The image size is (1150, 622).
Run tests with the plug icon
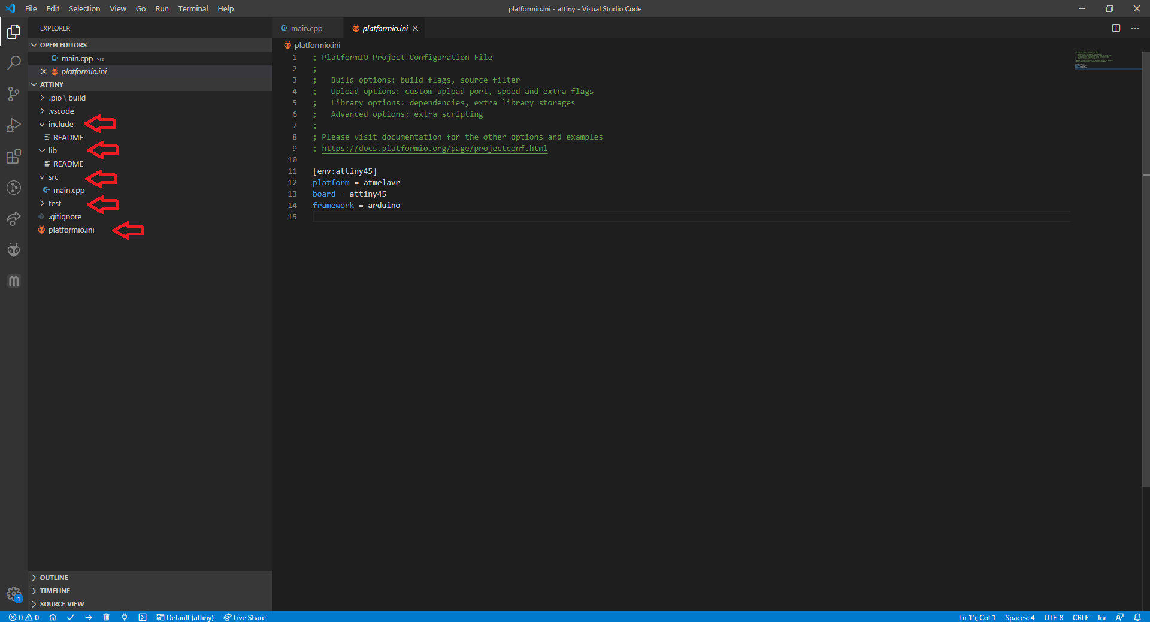(125, 617)
